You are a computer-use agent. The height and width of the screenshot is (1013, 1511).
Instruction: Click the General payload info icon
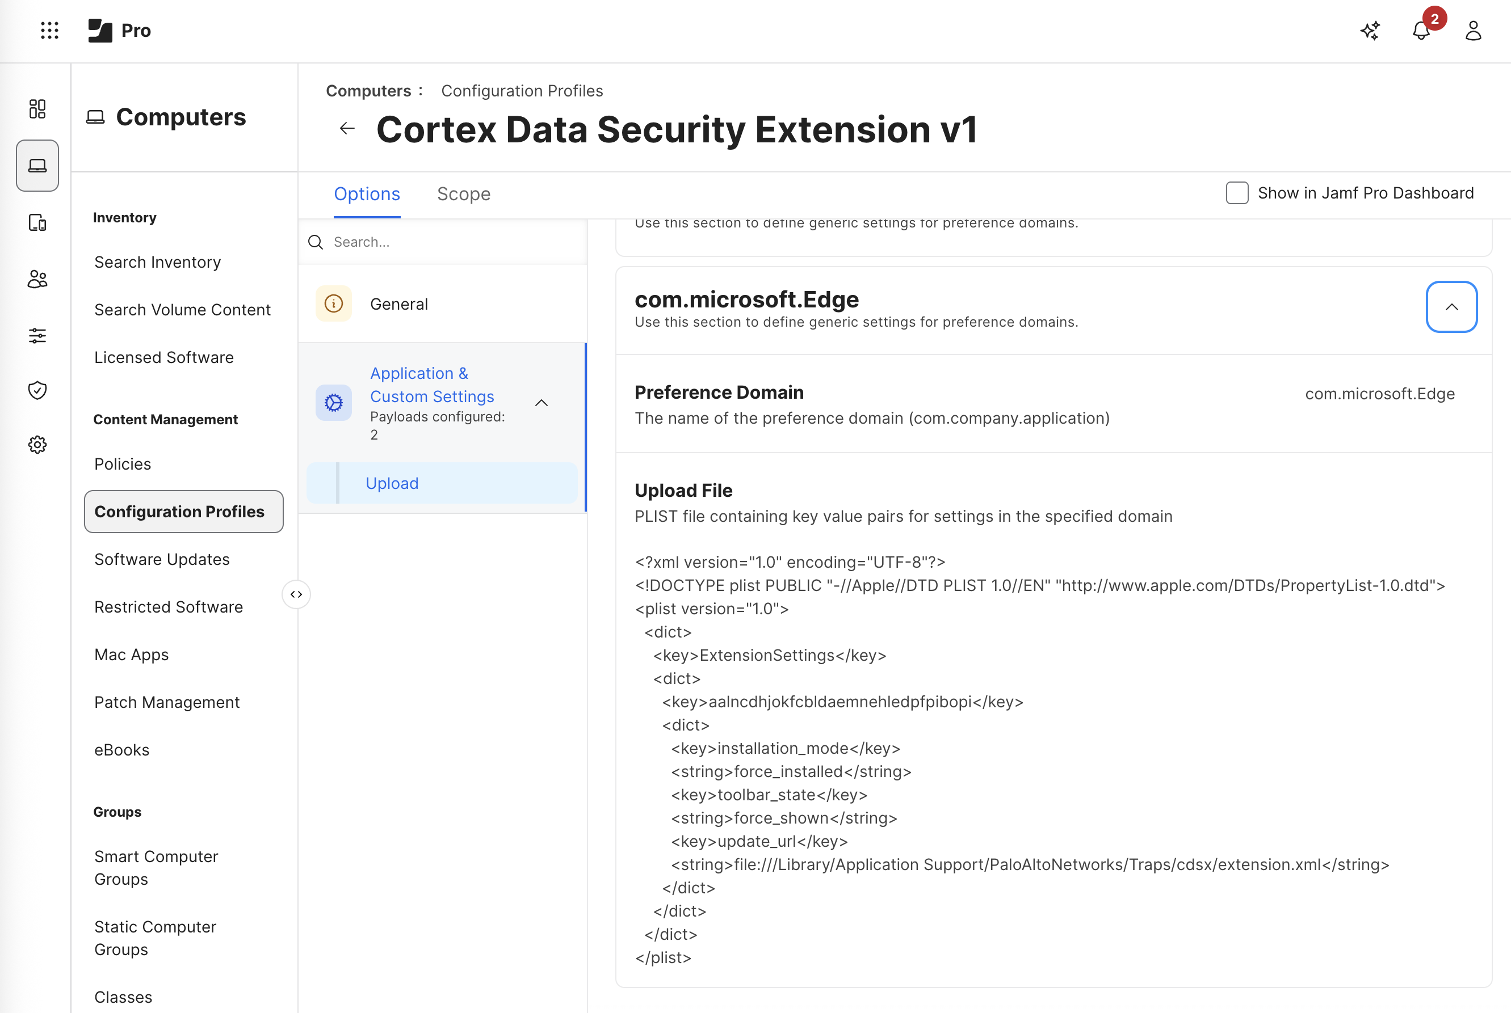tap(334, 303)
